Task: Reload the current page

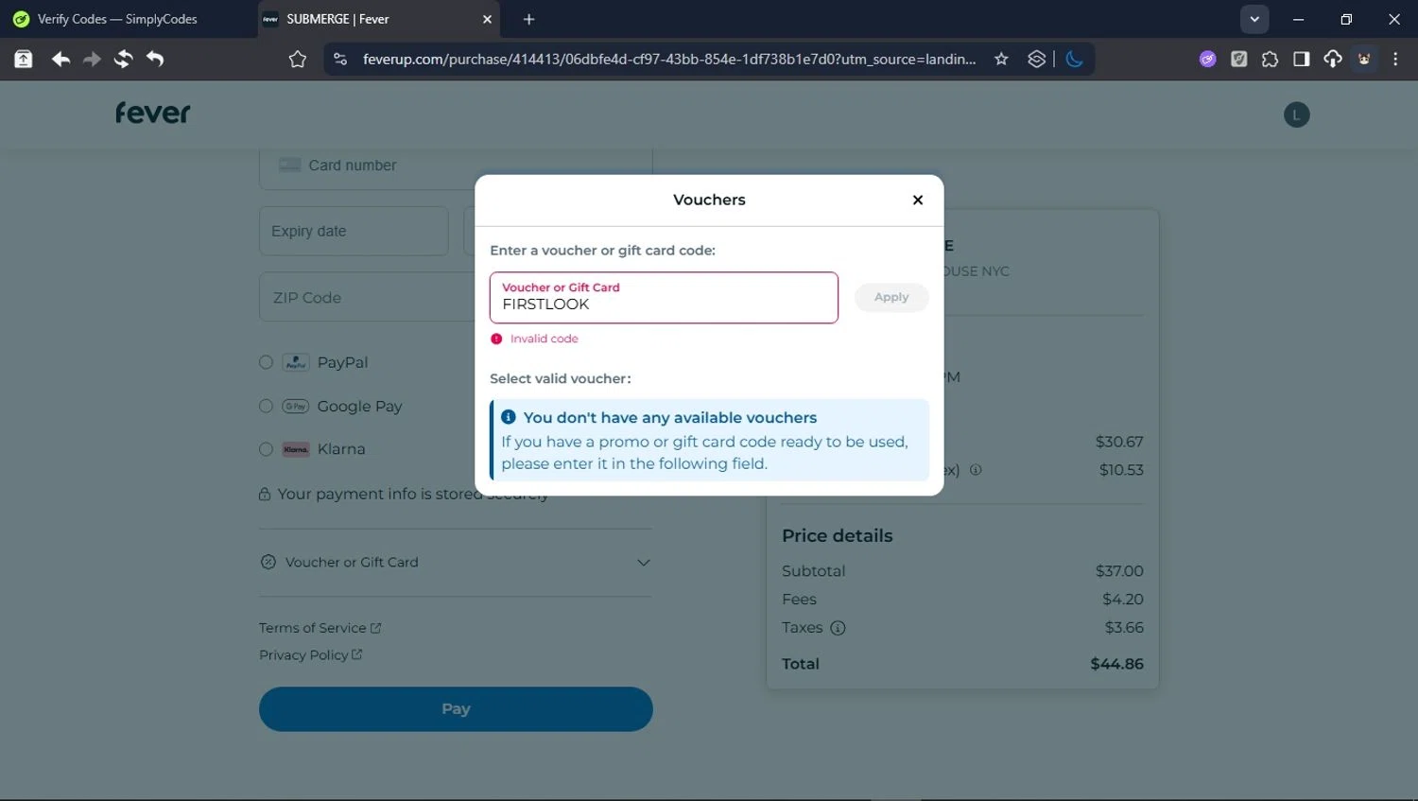Action: point(123,59)
